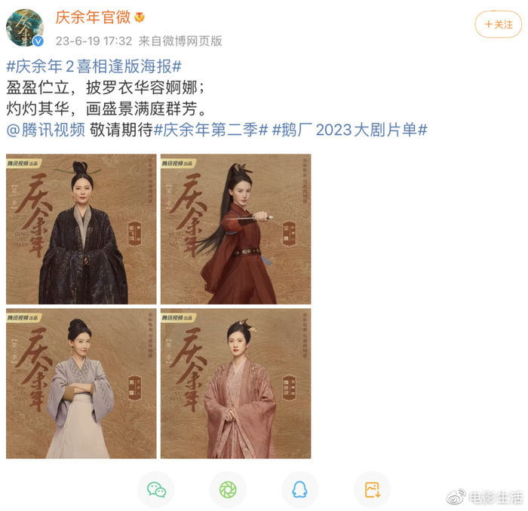Open hashtag #庆余年2喜相逢版海报#

94,66
